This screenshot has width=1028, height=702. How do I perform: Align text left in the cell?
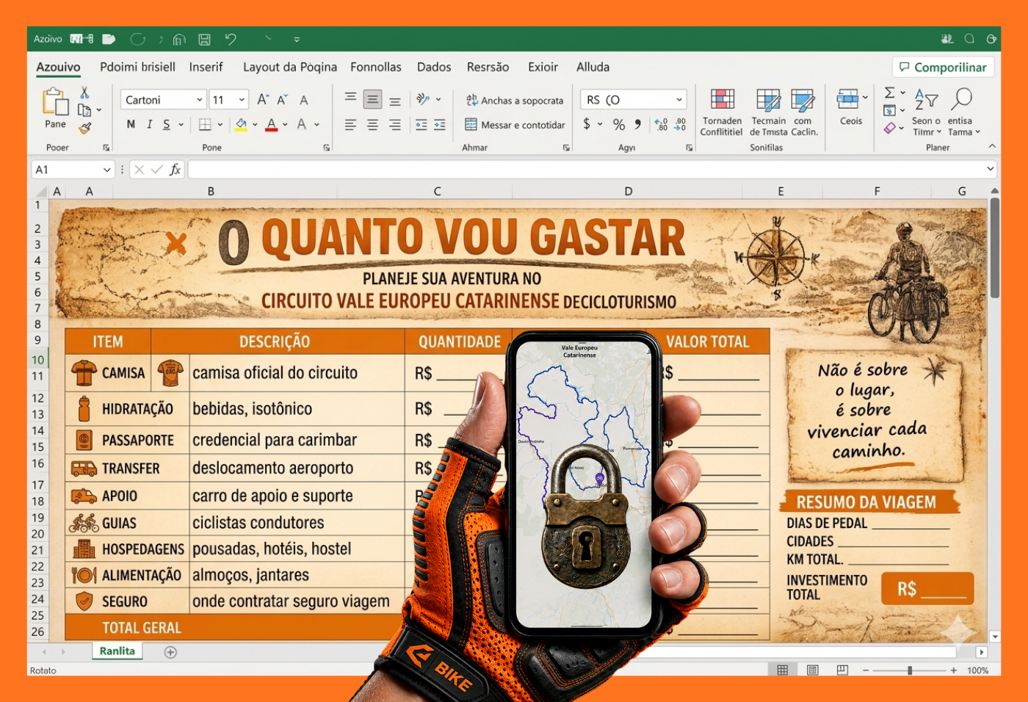point(351,125)
